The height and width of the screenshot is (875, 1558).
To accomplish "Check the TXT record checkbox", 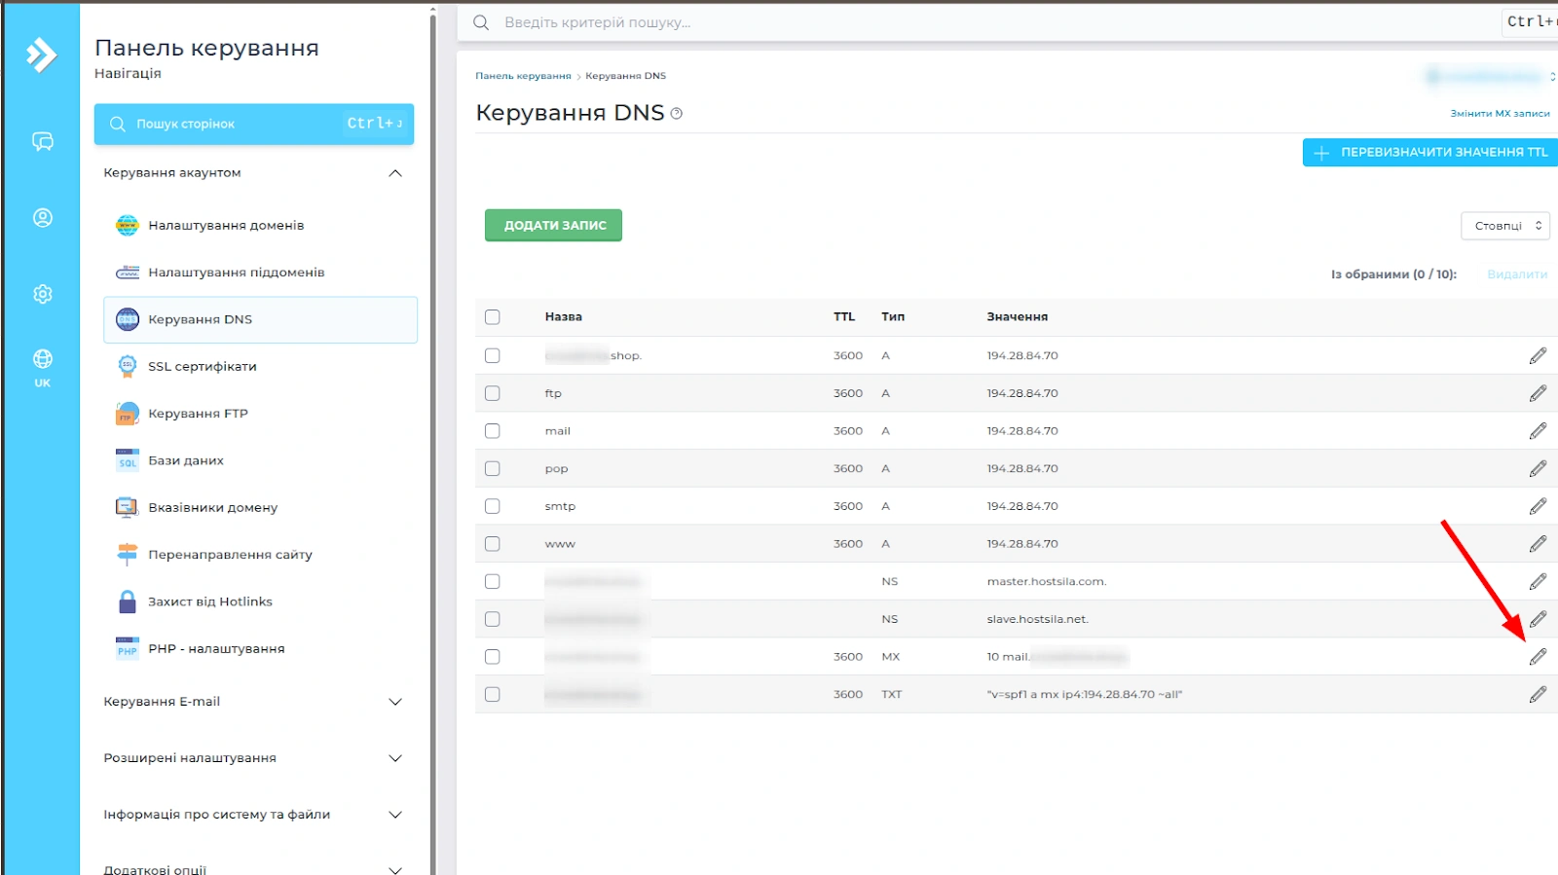I will point(493,695).
